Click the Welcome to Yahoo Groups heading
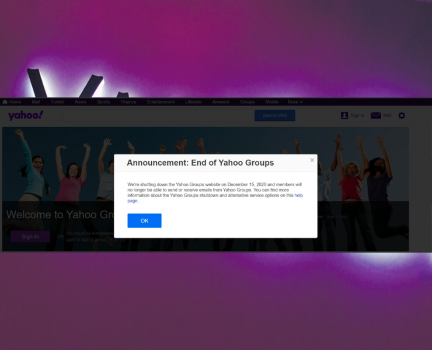The image size is (432, 350). pyautogui.click(x=60, y=215)
